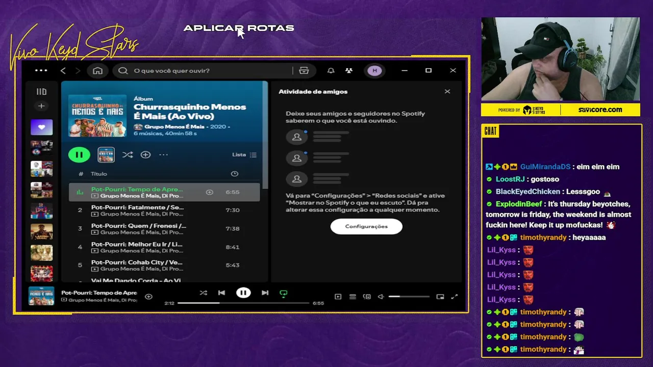Add current song to Liked Songs in player bar
Screen dimensions: 653x367
(x=148, y=296)
